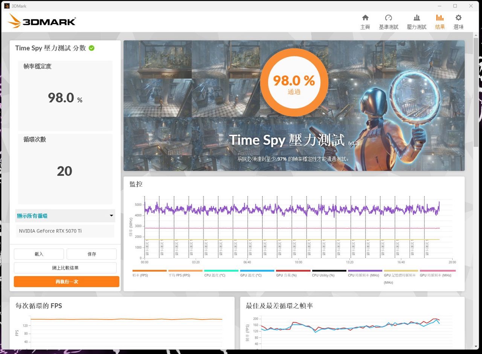Maximize the 3DMark window
Image resolution: width=482 pixels, height=354 pixels.
coord(455,6)
